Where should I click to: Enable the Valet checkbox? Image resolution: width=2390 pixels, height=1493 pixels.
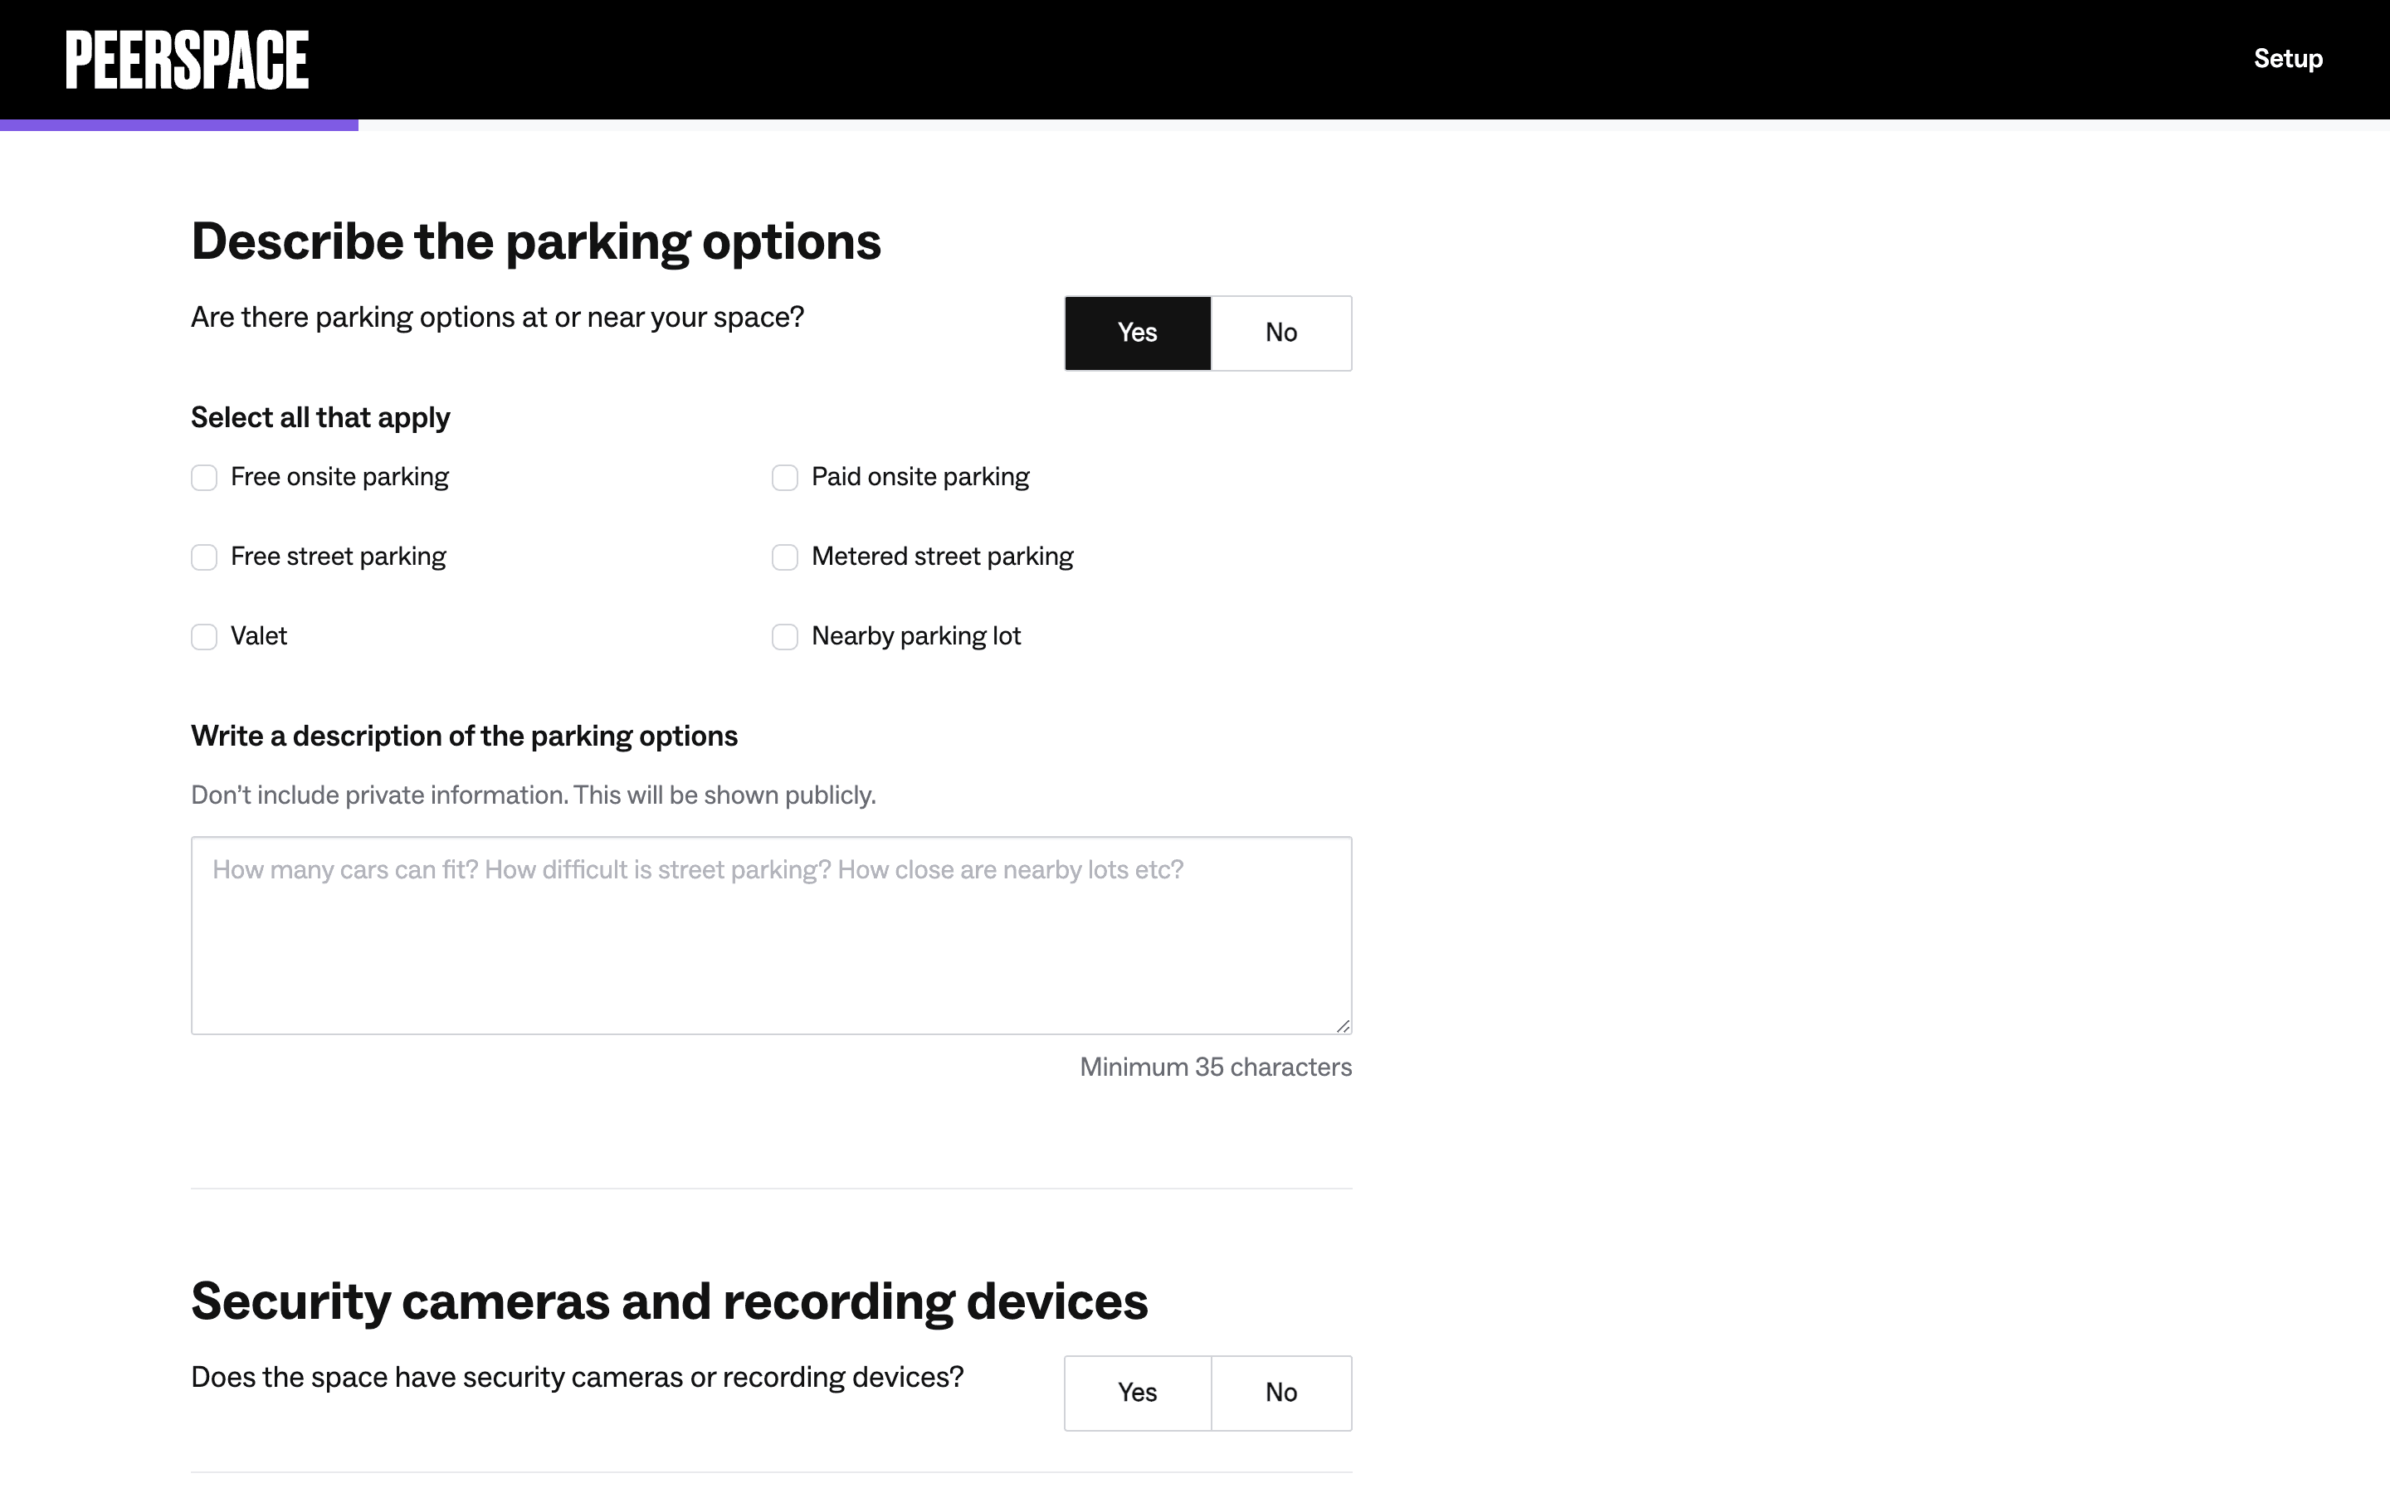coord(204,637)
